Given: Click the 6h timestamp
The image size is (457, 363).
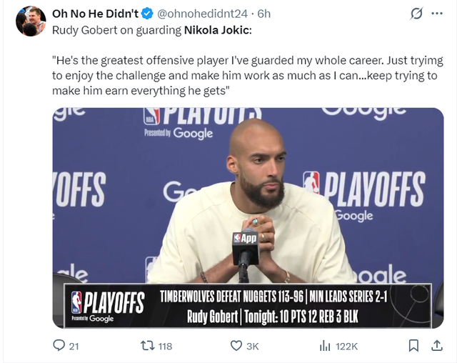Looking at the screenshot, I should (264, 14).
